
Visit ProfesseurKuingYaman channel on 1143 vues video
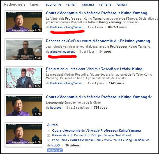pos(66,83)
